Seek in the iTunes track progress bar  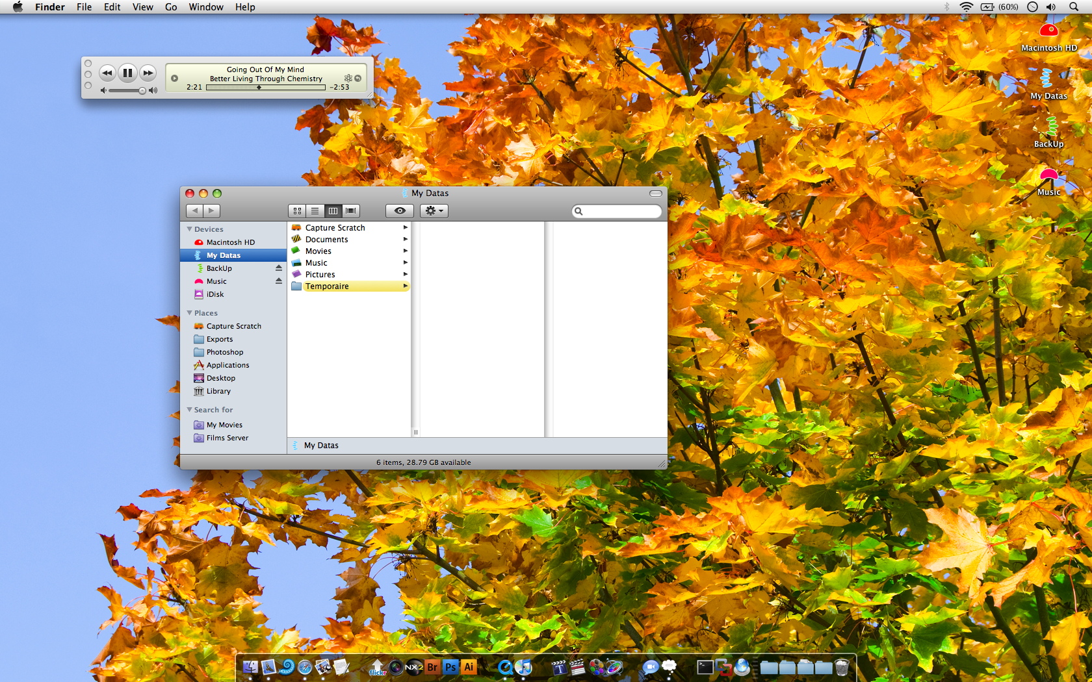point(265,87)
